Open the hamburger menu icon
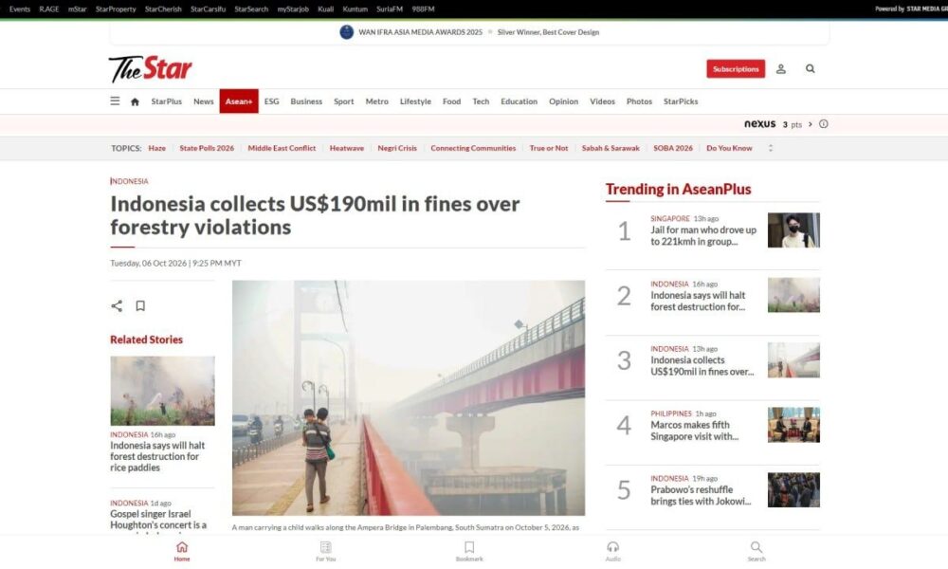 pyautogui.click(x=115, y=101)
